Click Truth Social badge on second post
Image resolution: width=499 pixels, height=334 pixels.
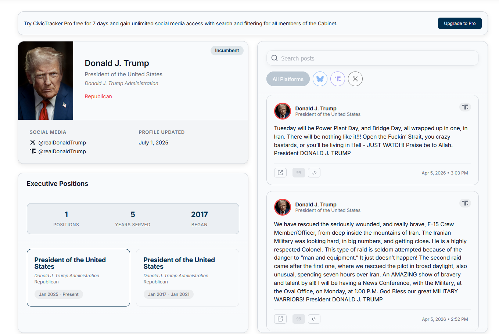click(465, 203)
